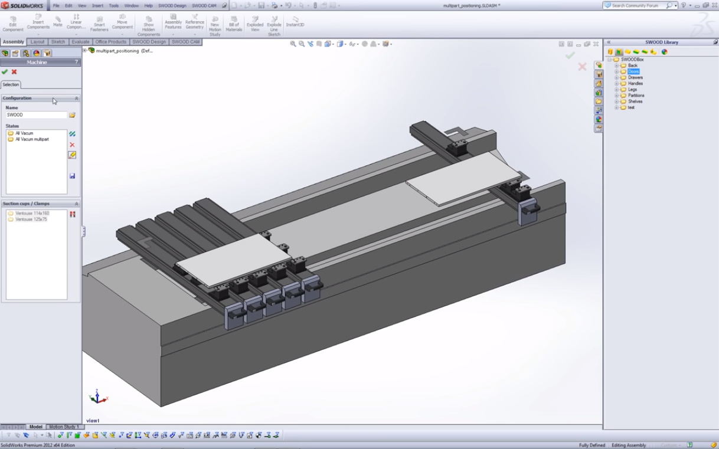The width and height of the screenshot is (719, 449).
Task: Open Bill of Materials tool
Action: click(x=234, y=24)
